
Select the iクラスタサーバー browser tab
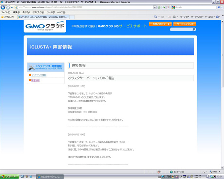pos(43,17)
